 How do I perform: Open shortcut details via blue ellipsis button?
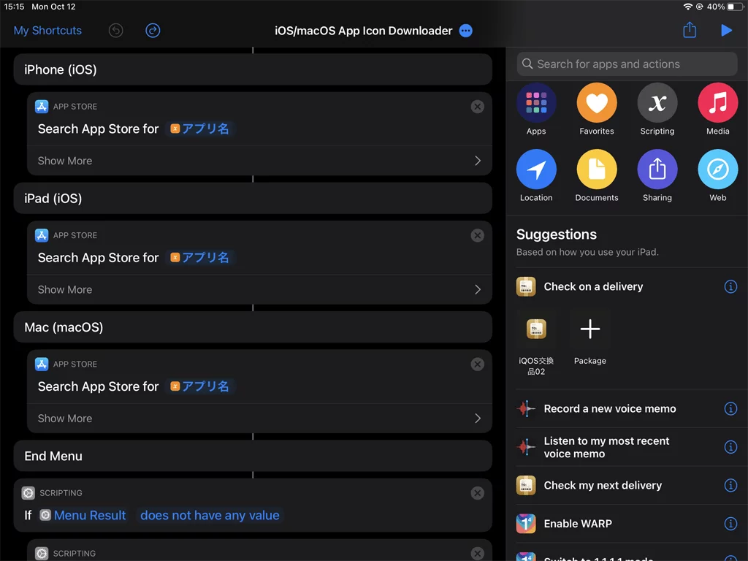tap(465, 31)
